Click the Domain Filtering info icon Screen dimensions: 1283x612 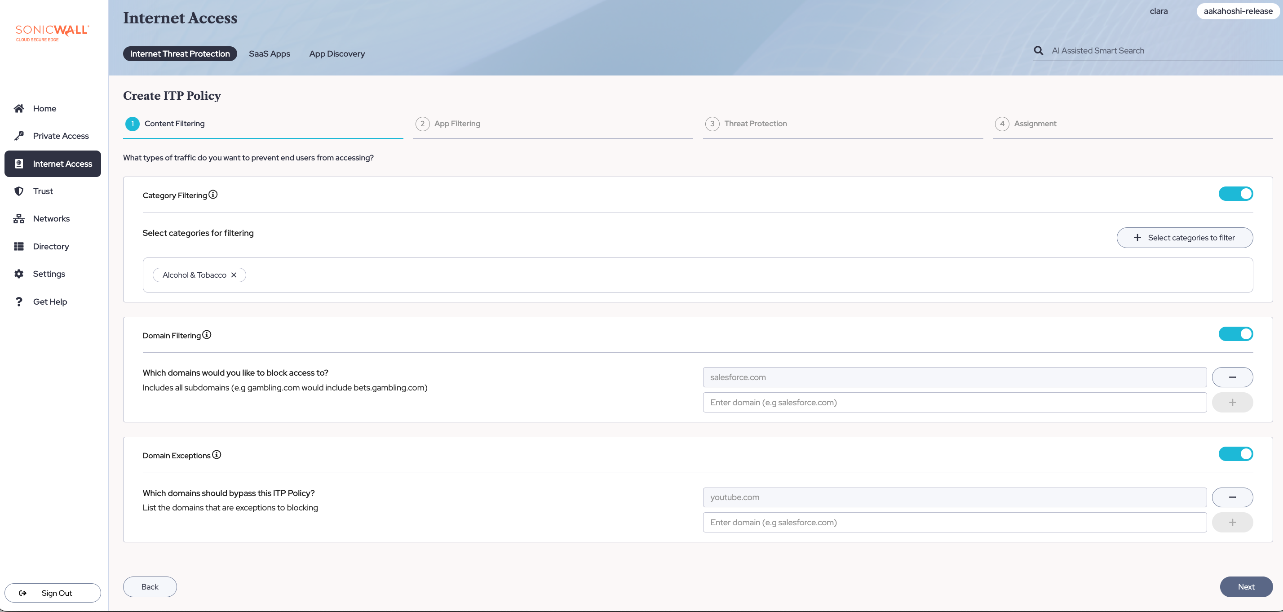[x=207, y=334]
